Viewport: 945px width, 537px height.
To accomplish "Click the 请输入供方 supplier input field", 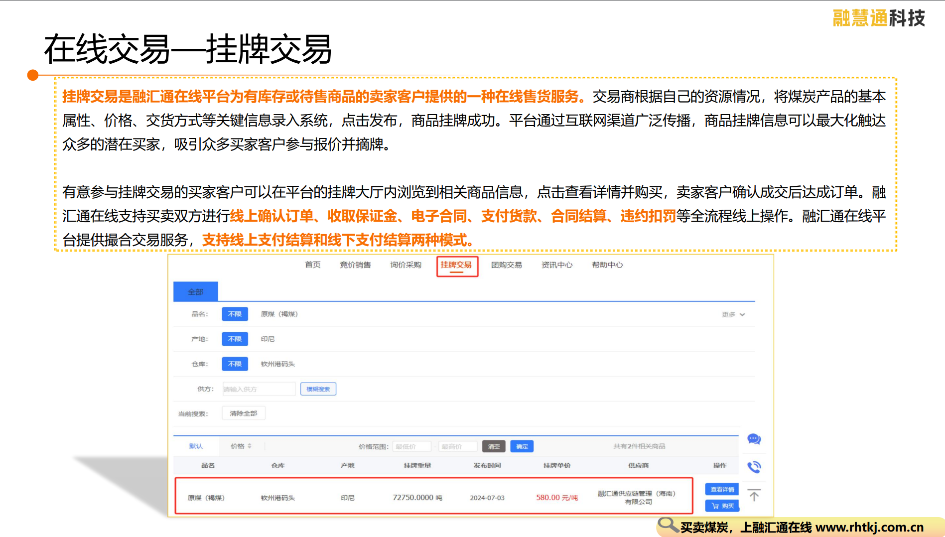I will pyautogui.click(x=259, y=389).
